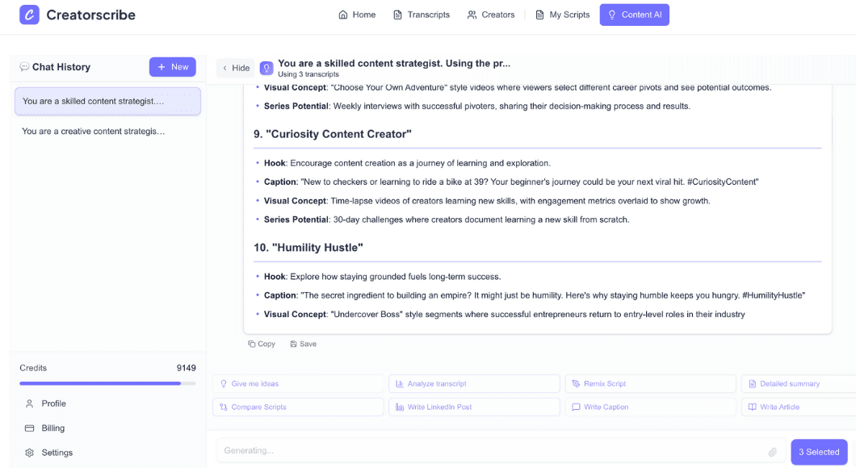Navigate to the Home tab
856x468 pixels.
(x=356, y=15)
